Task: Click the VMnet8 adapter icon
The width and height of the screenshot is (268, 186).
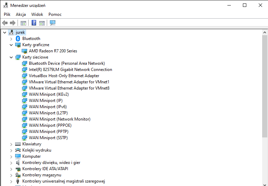Action: (x=24, y=88)
